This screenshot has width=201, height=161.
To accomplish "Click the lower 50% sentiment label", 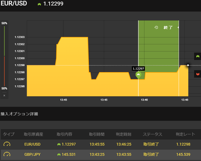I will tap(4, 88).
